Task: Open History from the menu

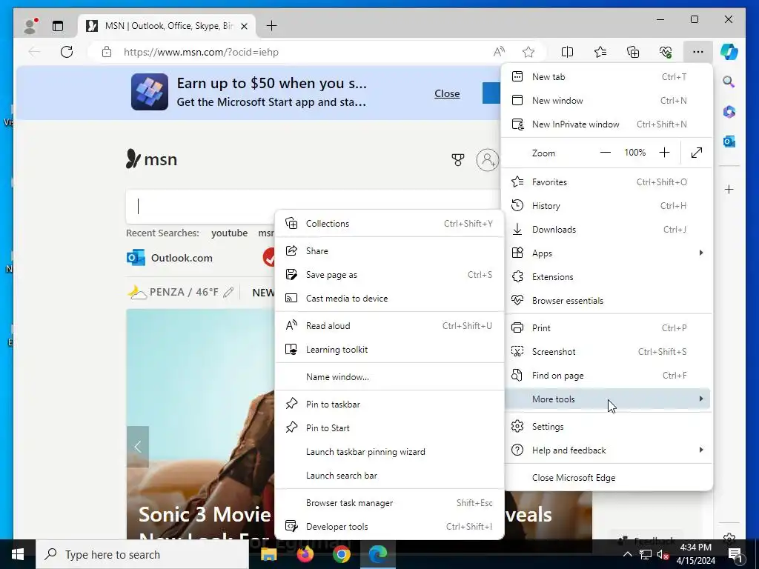Action: pyautogui.click(x=608, y=206)
